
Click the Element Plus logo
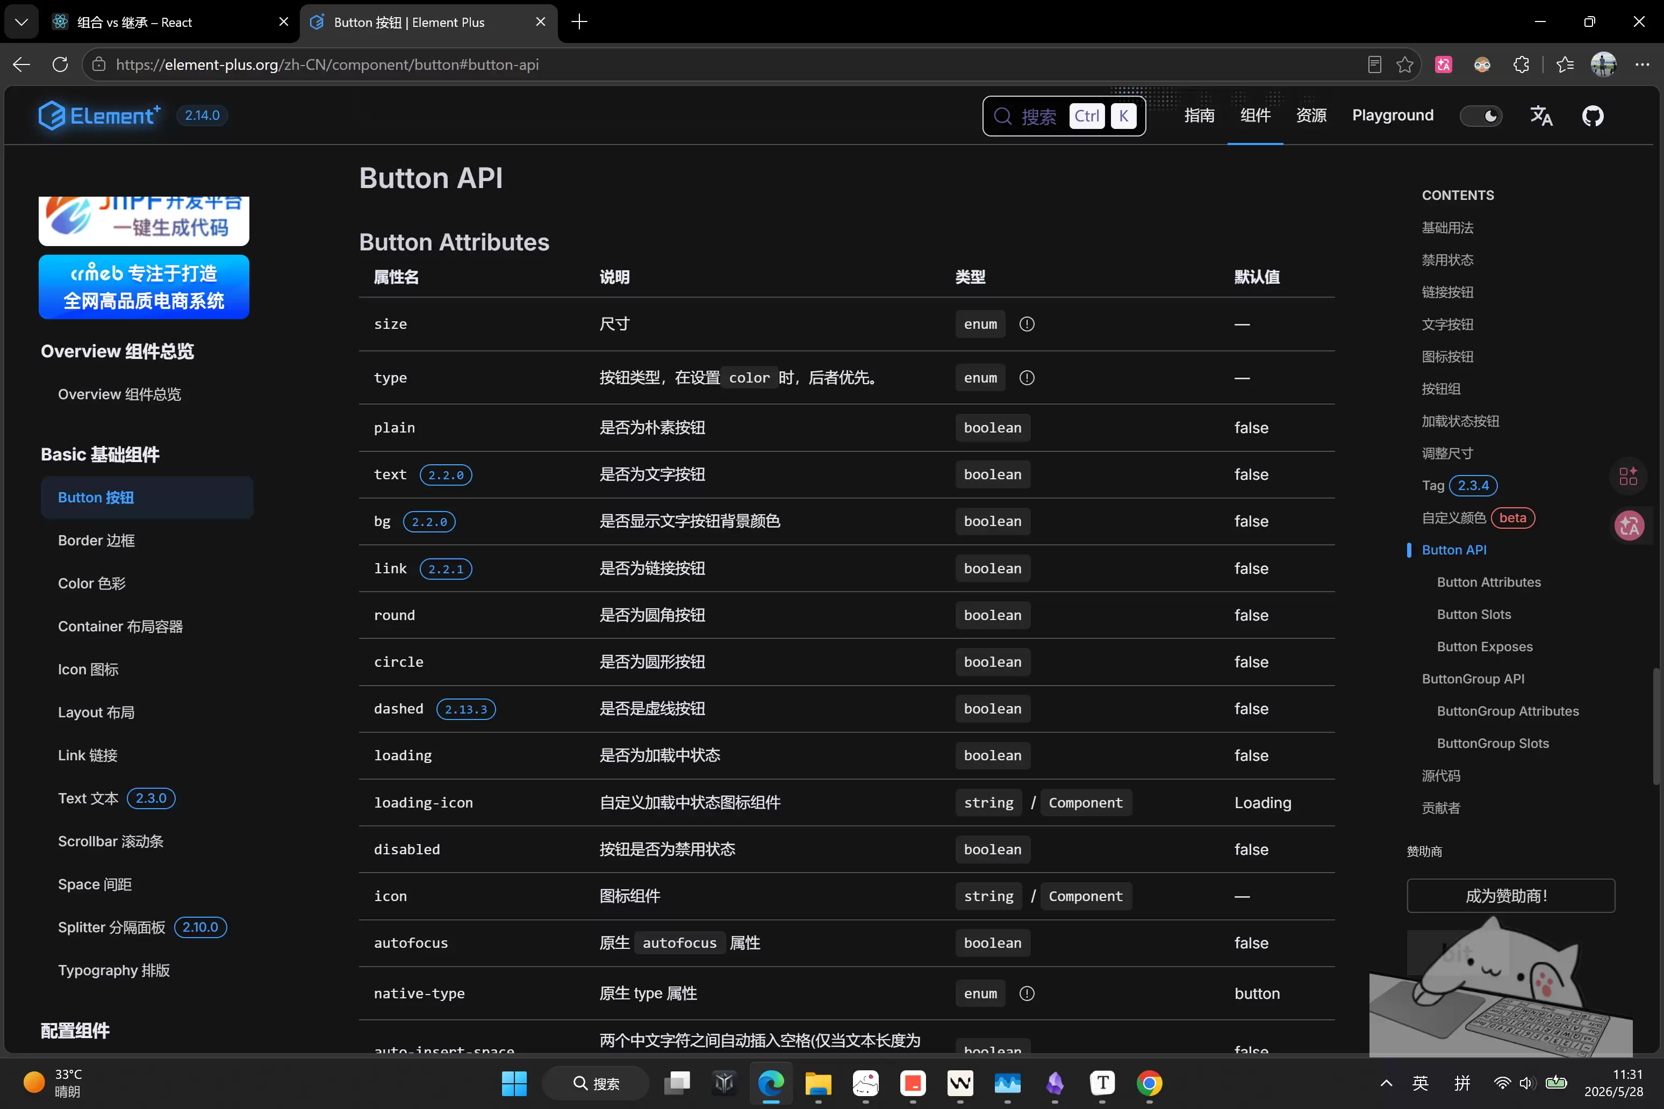[x=99, y=116]
